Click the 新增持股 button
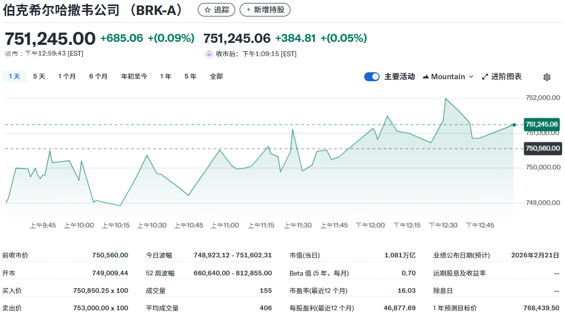565x314 pixels. point(265,9)
